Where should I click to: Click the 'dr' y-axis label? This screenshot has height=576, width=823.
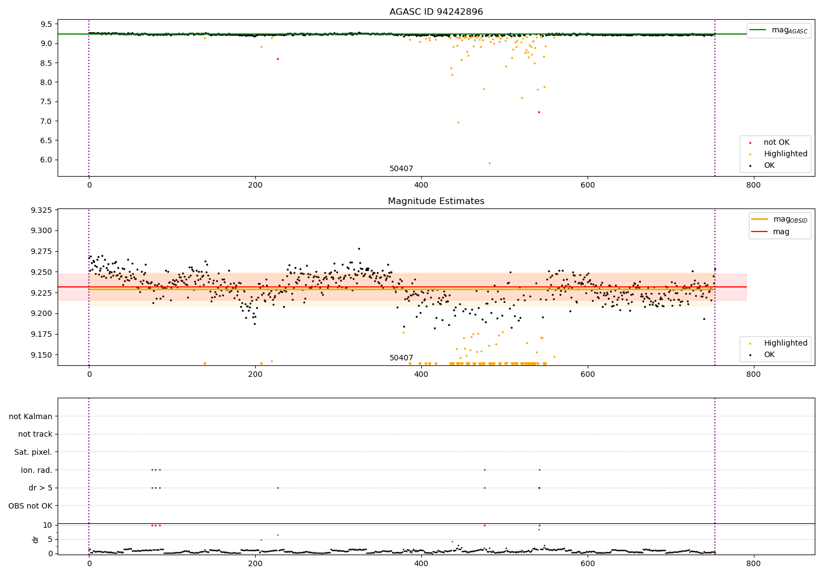36,539
